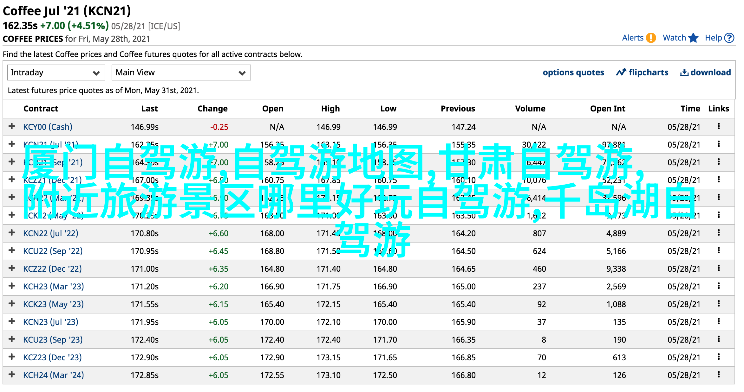Viewport: 744px width, 392px height.
Task: Click the Watch star icon
Action: [x=693, y=38]
